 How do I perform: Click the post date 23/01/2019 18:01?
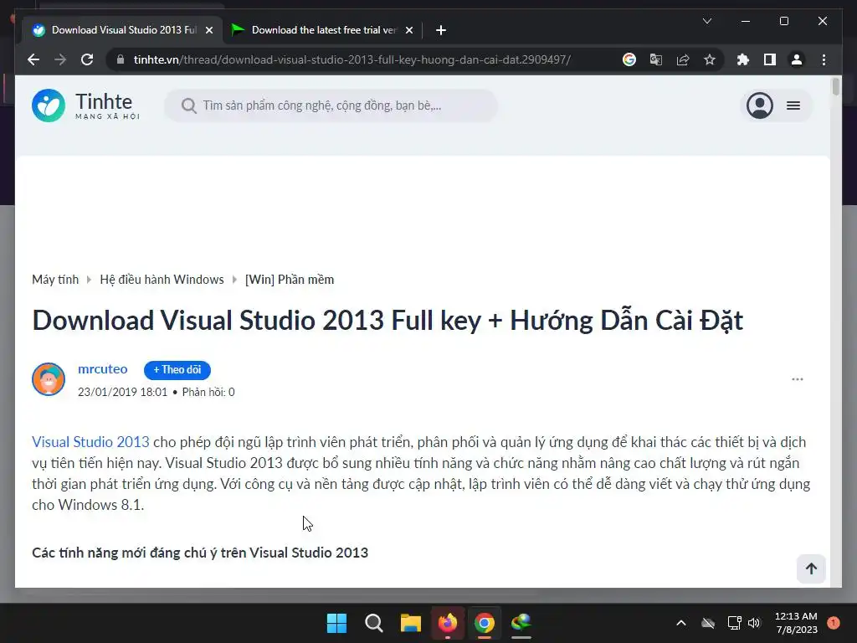coord(122,392)
